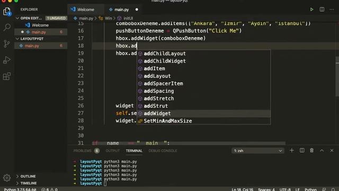Click the editor vertical scrollbar
The height and width of the screenshot is (191, 339).
coord(337,76)
